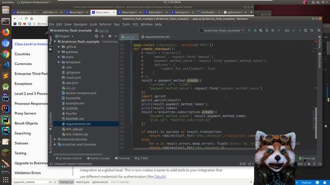This screenshot has height=185, width=330.
Task: Toggle Whole Words in Firefox find bar
Action: (x=100, y=182)
